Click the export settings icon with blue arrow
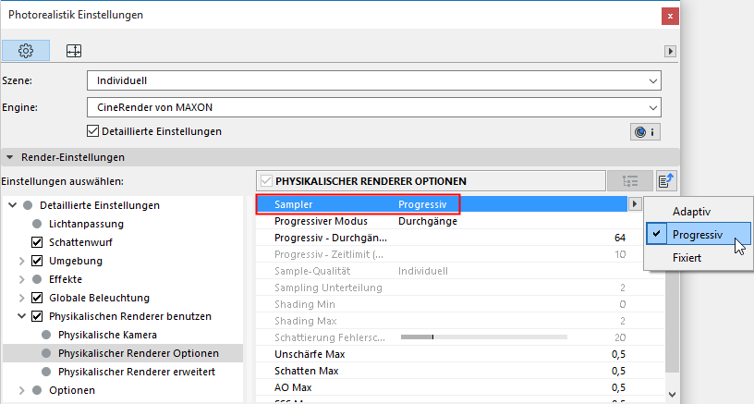The image size is (754, 404). pyautogui.click(x=666, y=181)
